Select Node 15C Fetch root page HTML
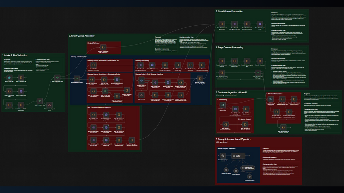This screenshot has height=193, width=344. pos(106,114)
